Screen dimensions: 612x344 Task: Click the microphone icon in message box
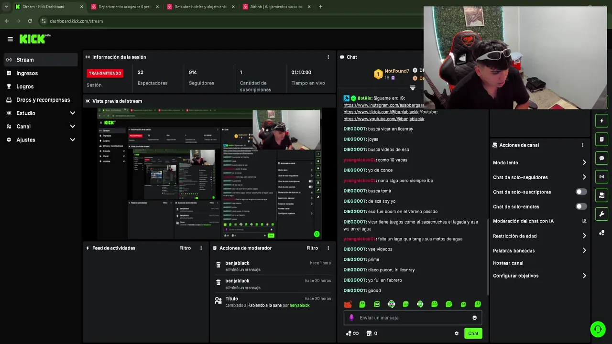pyautogui.click(x=351, y=318)
